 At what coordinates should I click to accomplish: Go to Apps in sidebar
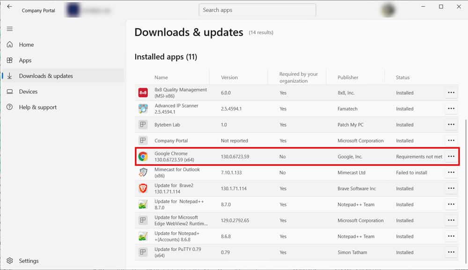tap(63, 60)
